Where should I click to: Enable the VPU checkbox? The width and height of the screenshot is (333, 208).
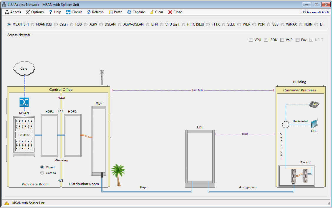[x=251, y=40]
